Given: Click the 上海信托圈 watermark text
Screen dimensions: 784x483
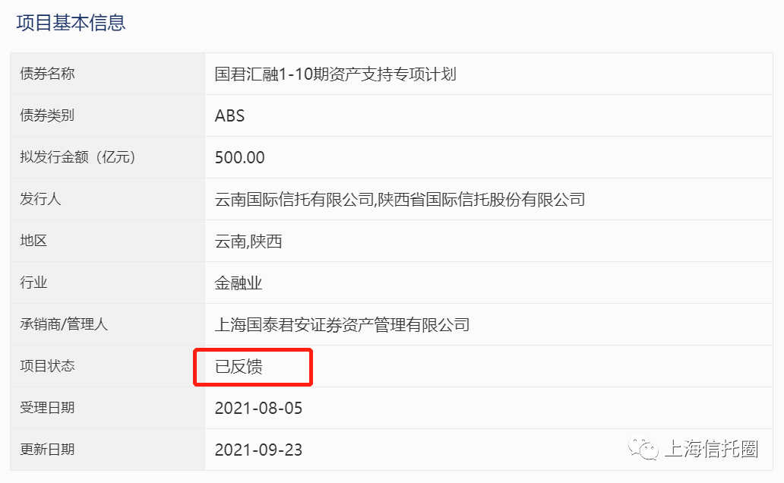Looking at the screenshot, I should point(711,449).
